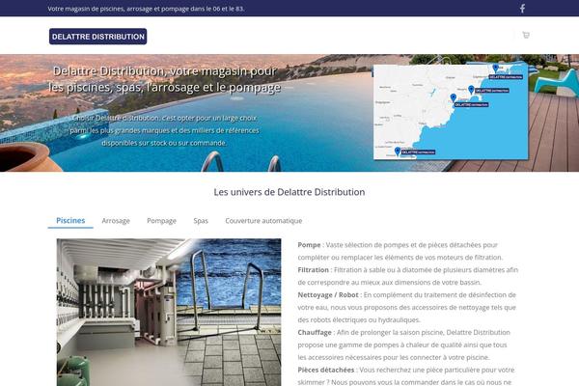Click the bold word 'Pompe'

(x=309, y=245)
